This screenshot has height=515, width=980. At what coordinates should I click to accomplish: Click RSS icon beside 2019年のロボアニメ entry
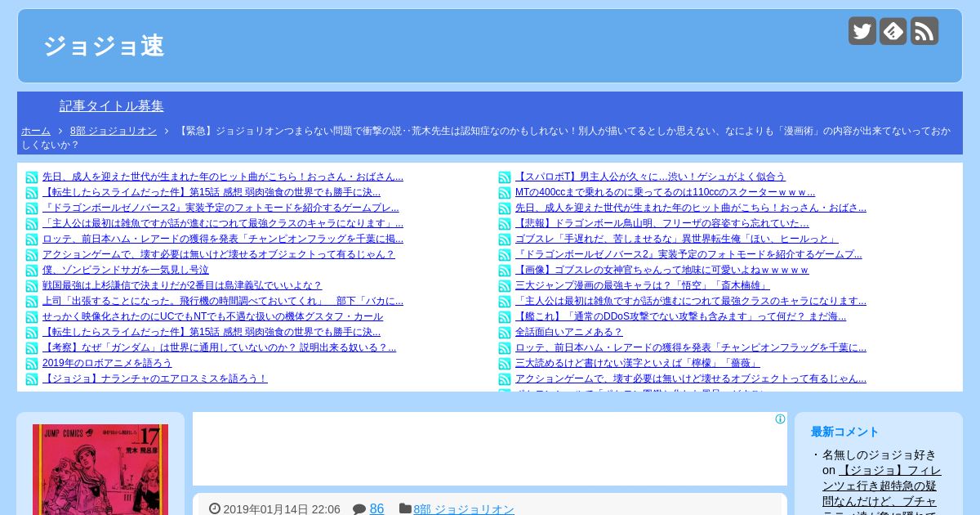32,364
